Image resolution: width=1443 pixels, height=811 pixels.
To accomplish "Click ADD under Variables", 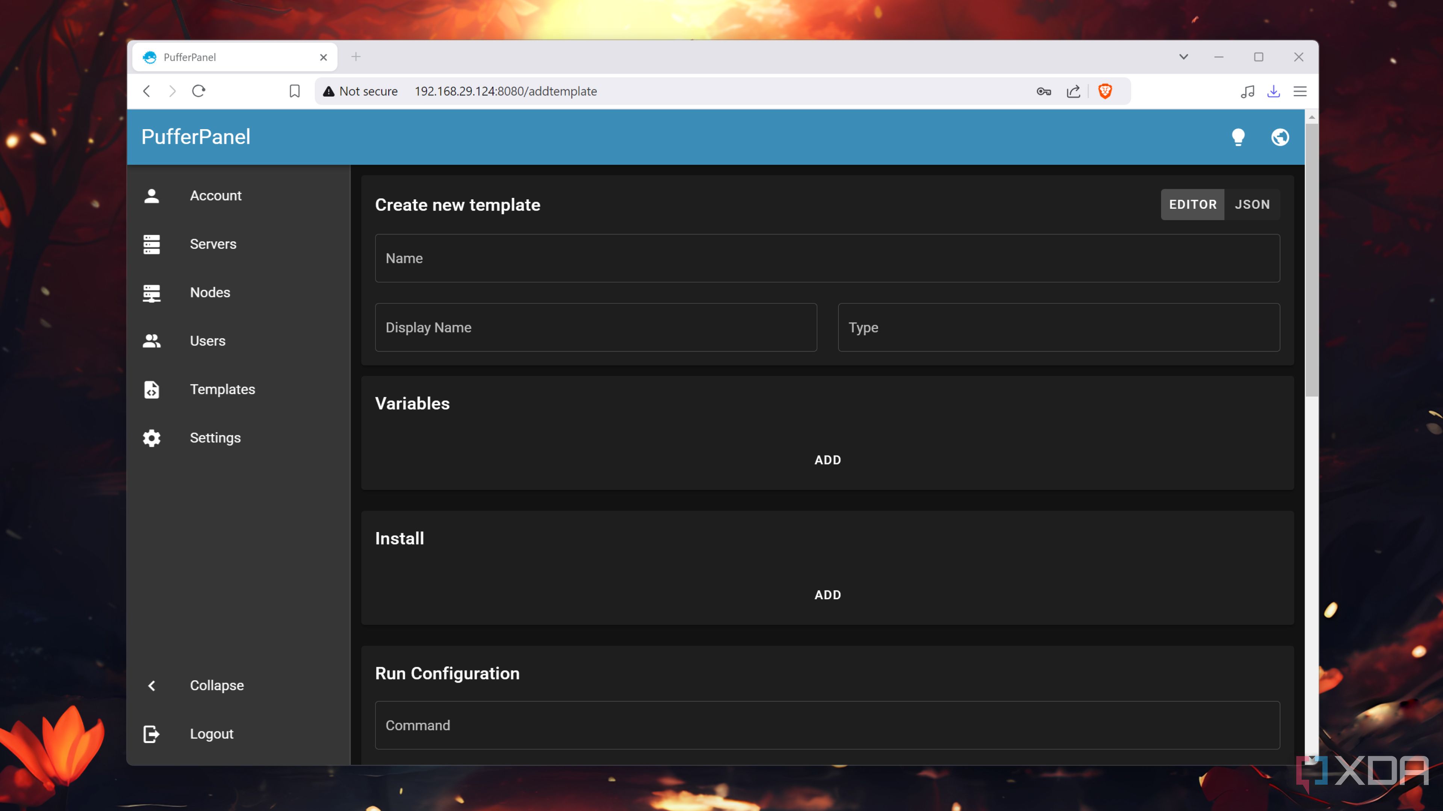I will [827, 460].
